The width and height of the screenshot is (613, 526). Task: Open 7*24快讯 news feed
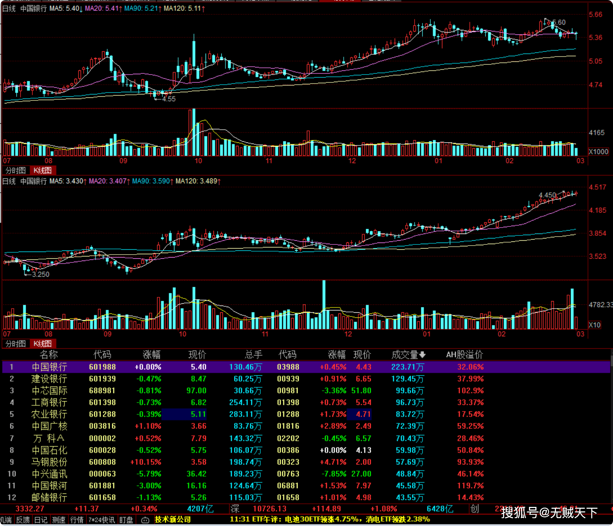coord(102,520)
